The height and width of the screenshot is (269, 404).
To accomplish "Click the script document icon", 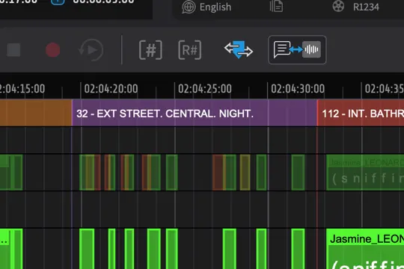I will (x=276, y=6).
